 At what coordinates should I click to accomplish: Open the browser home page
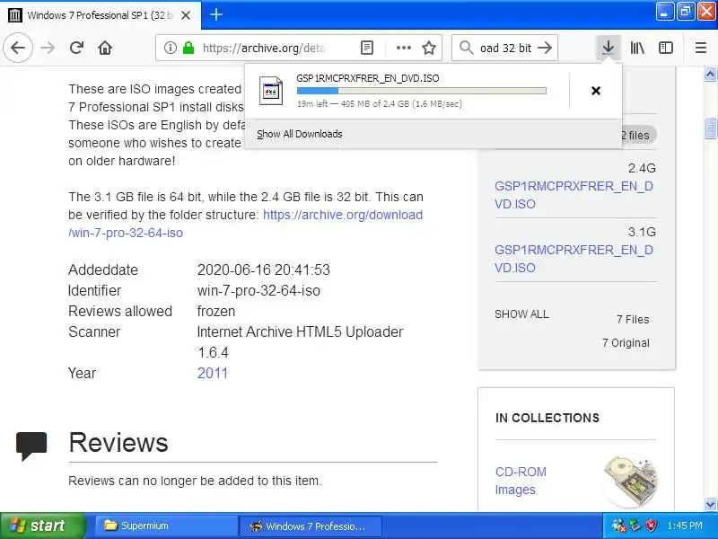[105, 48]
